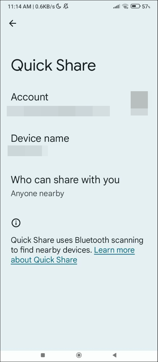Tap the 11:14 AM clock in status bar
158x362 pixels.
19,6
